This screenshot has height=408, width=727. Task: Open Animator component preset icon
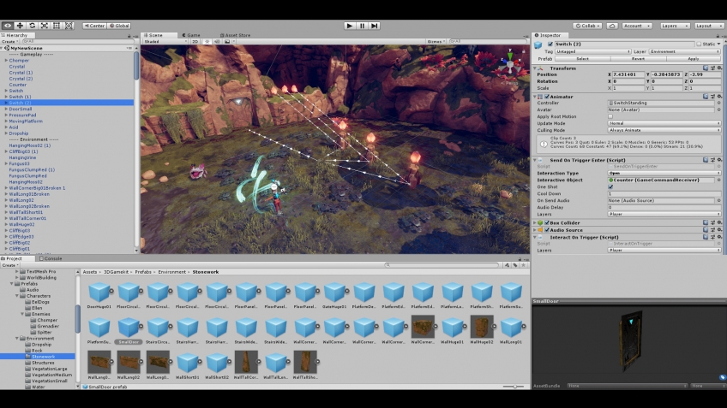point(712,97)
